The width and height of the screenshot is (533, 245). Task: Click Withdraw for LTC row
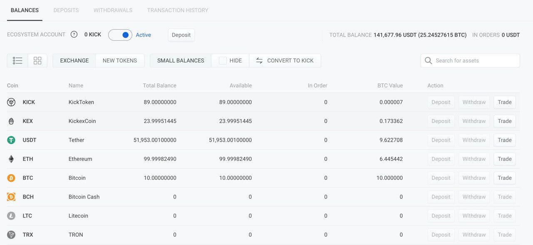[474, 216]
